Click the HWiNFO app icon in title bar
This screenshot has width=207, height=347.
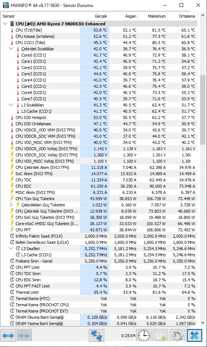6,5
